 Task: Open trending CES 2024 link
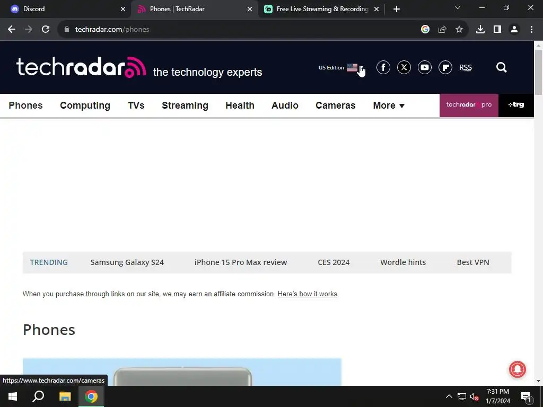click(x=334, y=262)
